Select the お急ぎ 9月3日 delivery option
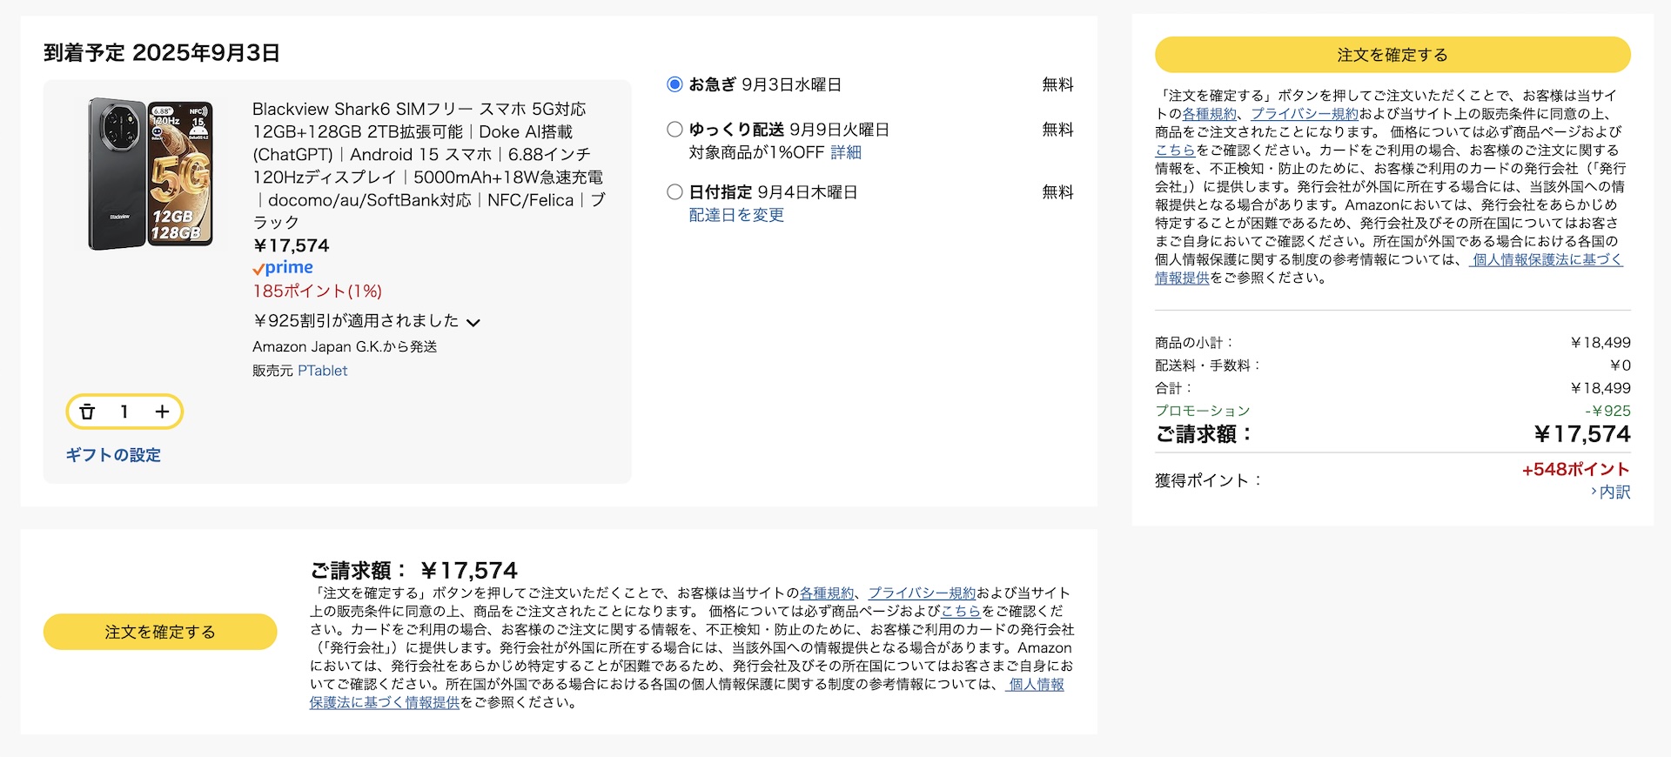Screen dimensions: 1671x757 [674, 84]
